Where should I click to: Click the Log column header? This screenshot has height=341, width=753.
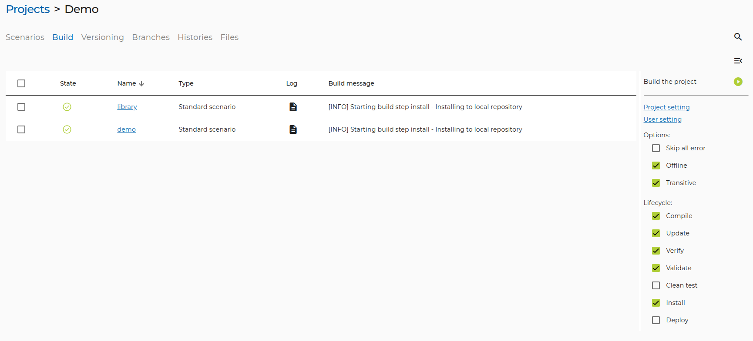[x=292, y=83]
